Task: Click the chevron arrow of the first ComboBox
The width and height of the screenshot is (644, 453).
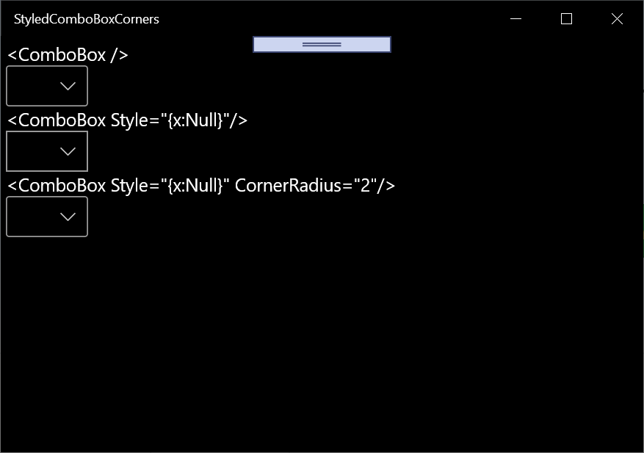Action: point(68,86)
